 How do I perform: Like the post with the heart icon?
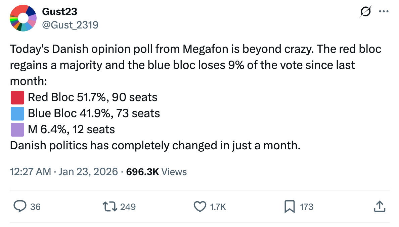tap(200, 207)
